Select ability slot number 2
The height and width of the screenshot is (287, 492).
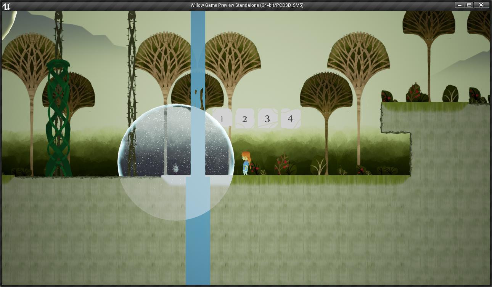244,118
